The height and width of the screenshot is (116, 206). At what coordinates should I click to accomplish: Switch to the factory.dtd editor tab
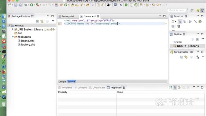[68, 16]
